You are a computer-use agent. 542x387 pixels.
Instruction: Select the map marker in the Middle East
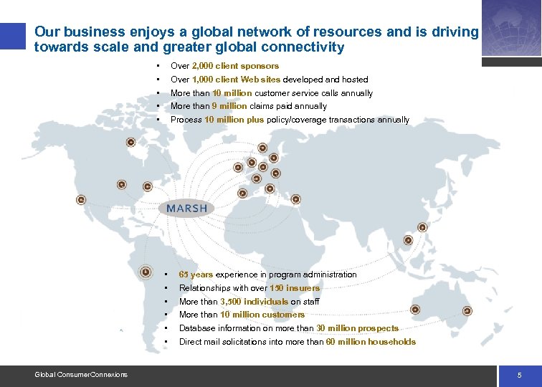[x=295, y=199]
